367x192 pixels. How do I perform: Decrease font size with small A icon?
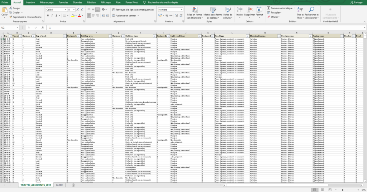pyautogui.click(x=82, y=10)
